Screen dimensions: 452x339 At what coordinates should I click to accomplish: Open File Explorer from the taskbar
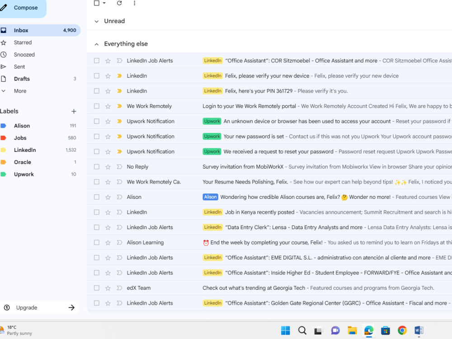pyautogui.click(x=352, y=330)
